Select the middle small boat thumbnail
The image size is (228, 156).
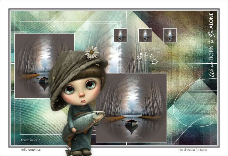click(145, 35)
